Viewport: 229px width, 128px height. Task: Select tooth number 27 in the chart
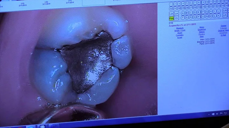pos(191,8)
